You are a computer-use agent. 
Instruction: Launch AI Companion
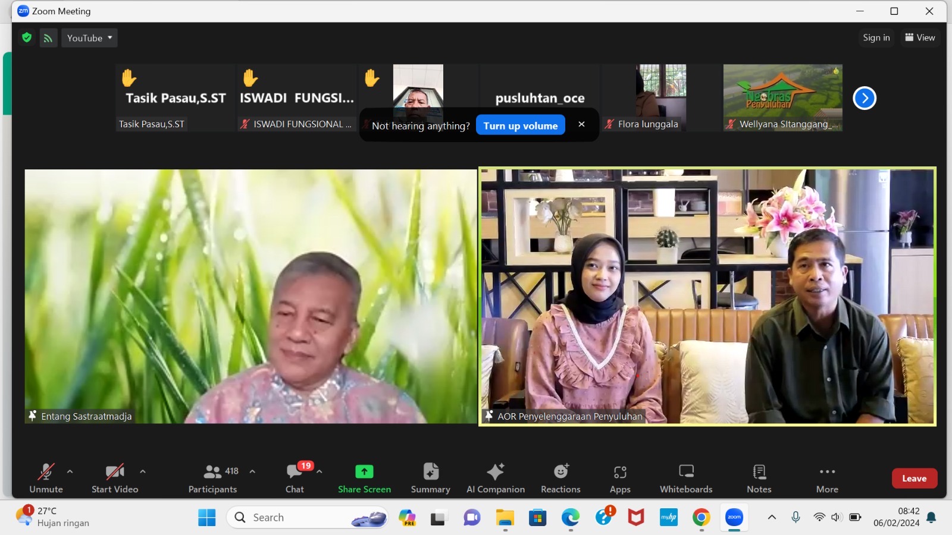[x=495, y=477]
